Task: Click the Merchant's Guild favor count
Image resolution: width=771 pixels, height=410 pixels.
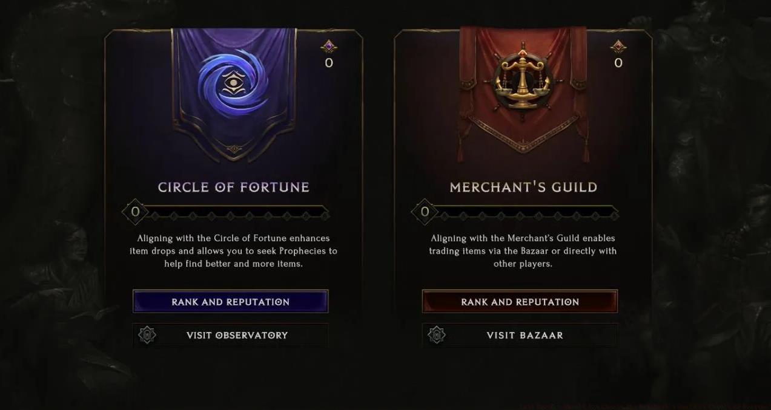Action: click(x=618, y=63)
